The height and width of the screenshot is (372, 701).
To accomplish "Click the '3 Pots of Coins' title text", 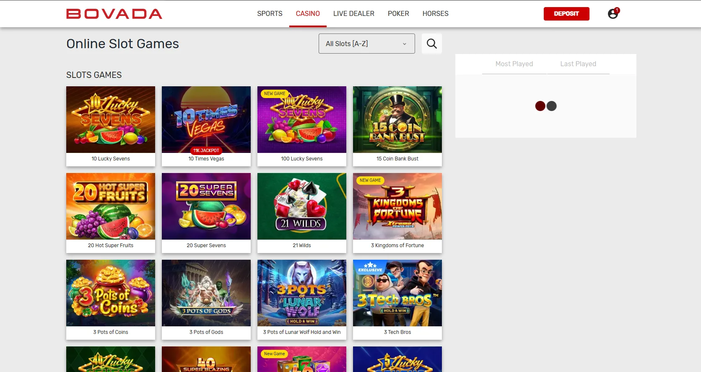I will point(111,332).
